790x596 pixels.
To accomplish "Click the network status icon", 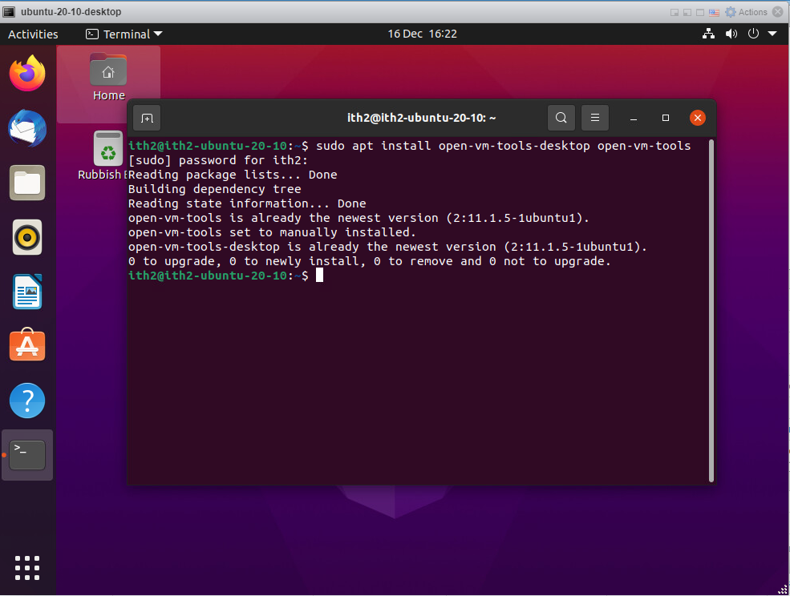I will (x=708, y=34).
